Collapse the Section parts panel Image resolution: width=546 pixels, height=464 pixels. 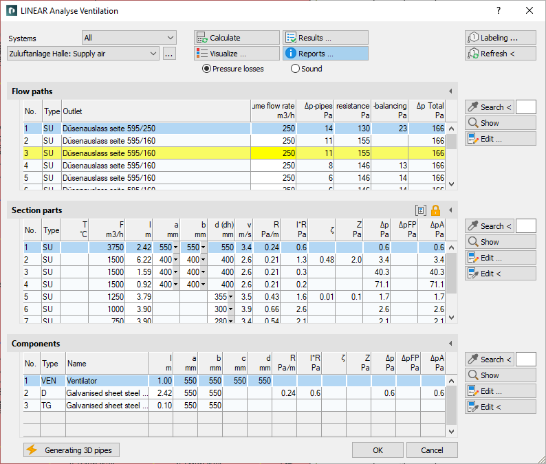coord(450,210)
